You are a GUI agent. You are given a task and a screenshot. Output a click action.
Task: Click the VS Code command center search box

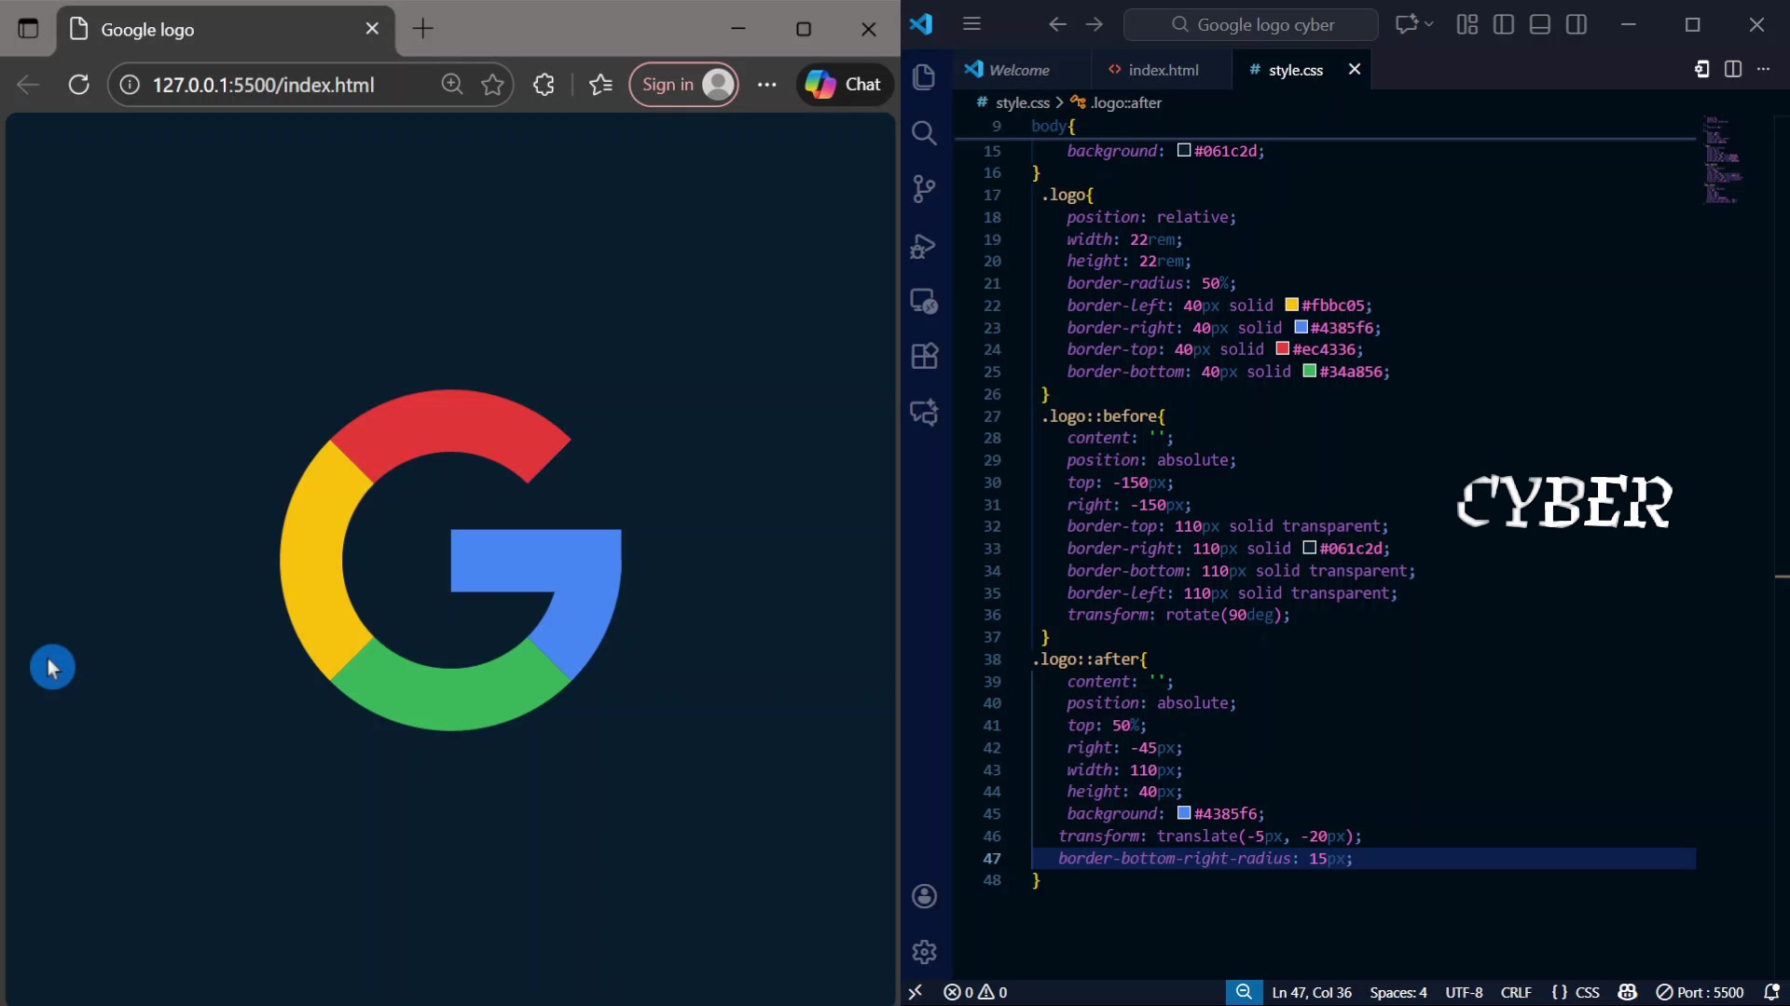point(1251,24)
